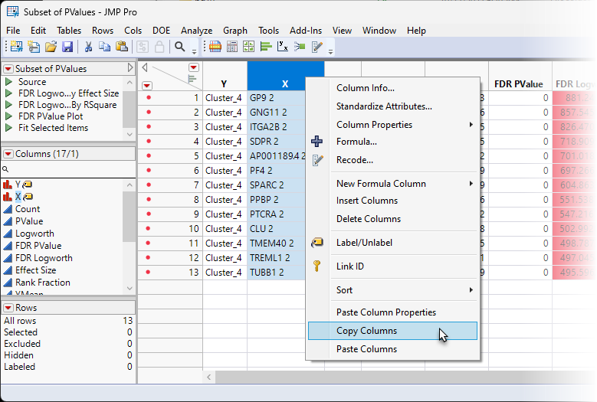Click the Cut scissors icon in toolbar

coord(89,47)
